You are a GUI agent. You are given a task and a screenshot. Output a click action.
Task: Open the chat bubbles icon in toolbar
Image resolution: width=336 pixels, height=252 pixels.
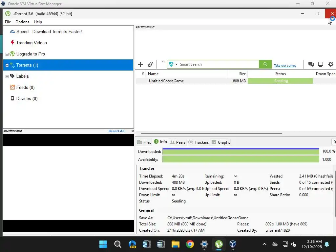[311, 64]
